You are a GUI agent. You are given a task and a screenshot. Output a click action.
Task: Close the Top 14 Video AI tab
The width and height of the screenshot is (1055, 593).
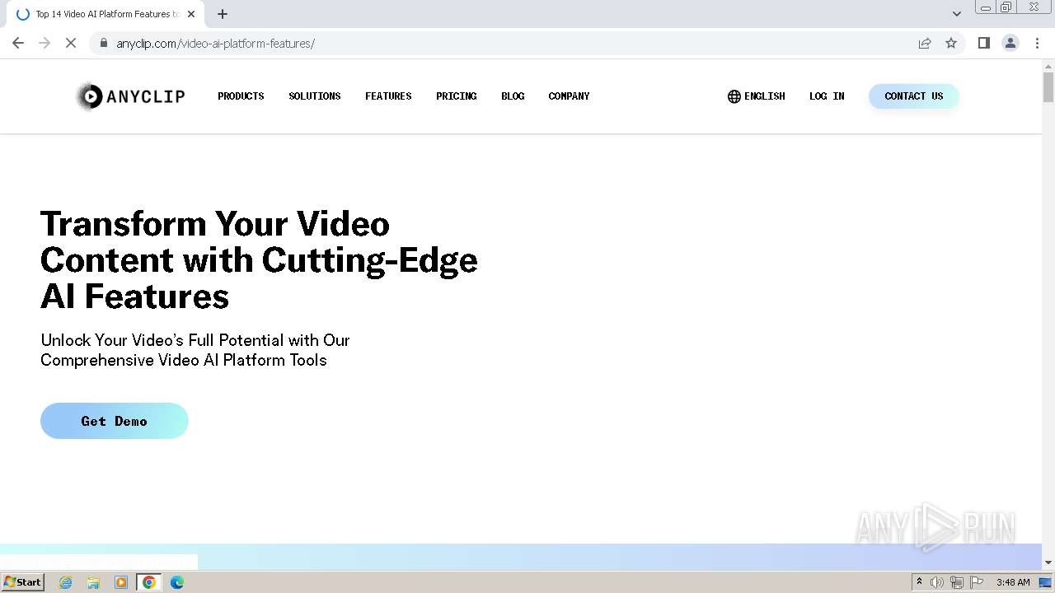191,14
